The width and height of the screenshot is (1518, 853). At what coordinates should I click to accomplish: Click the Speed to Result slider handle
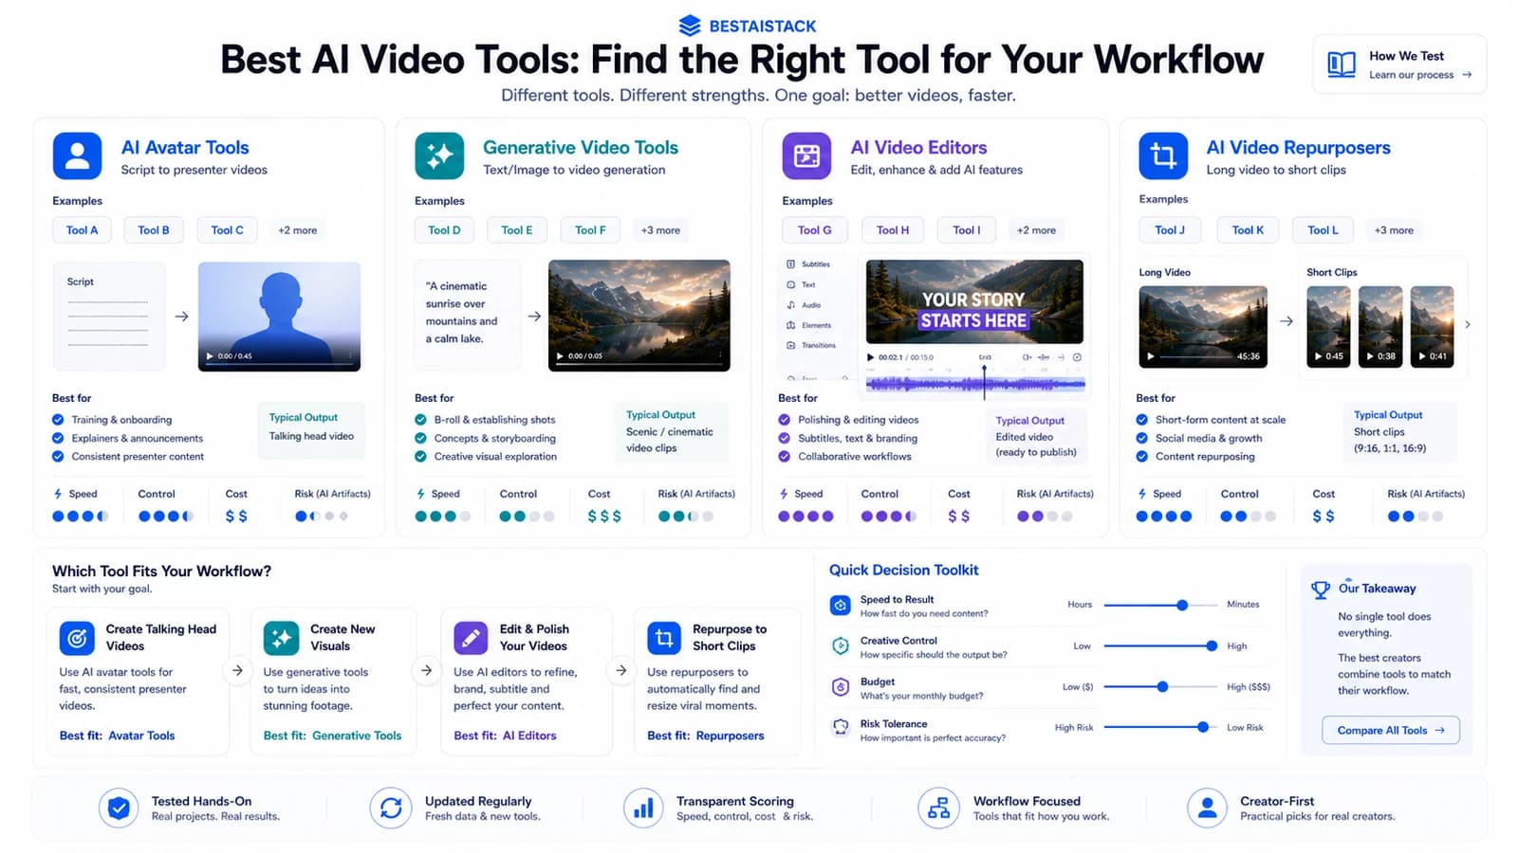tap(1182, 605)
